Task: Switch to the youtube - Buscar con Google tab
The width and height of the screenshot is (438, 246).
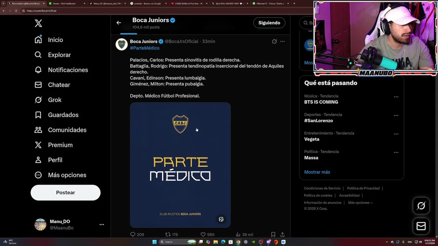Action: (x=149, y=3)
